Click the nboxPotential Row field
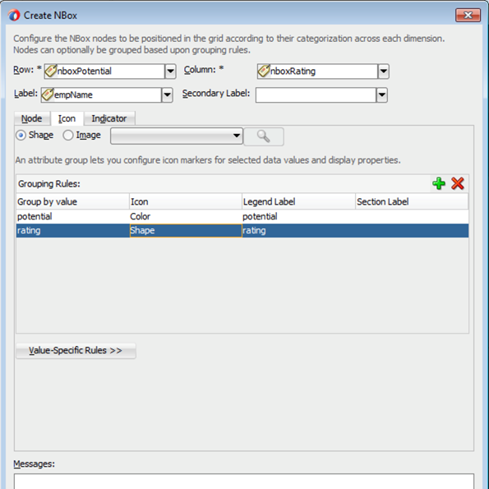The height and width of the screenshot is (489, 489). point(104,72)
